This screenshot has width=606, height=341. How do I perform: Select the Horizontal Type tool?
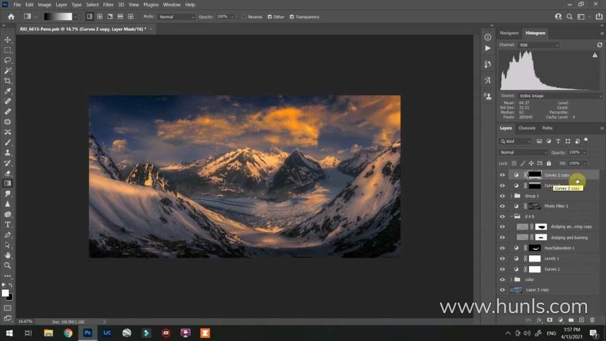(x=8, y=225)
